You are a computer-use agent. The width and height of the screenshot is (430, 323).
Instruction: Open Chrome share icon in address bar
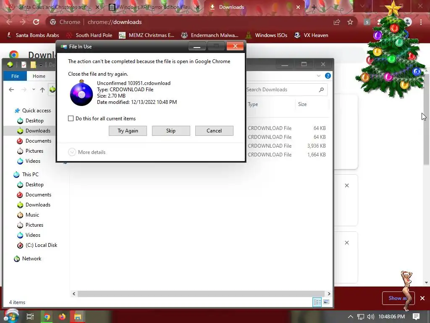point(337,22)
